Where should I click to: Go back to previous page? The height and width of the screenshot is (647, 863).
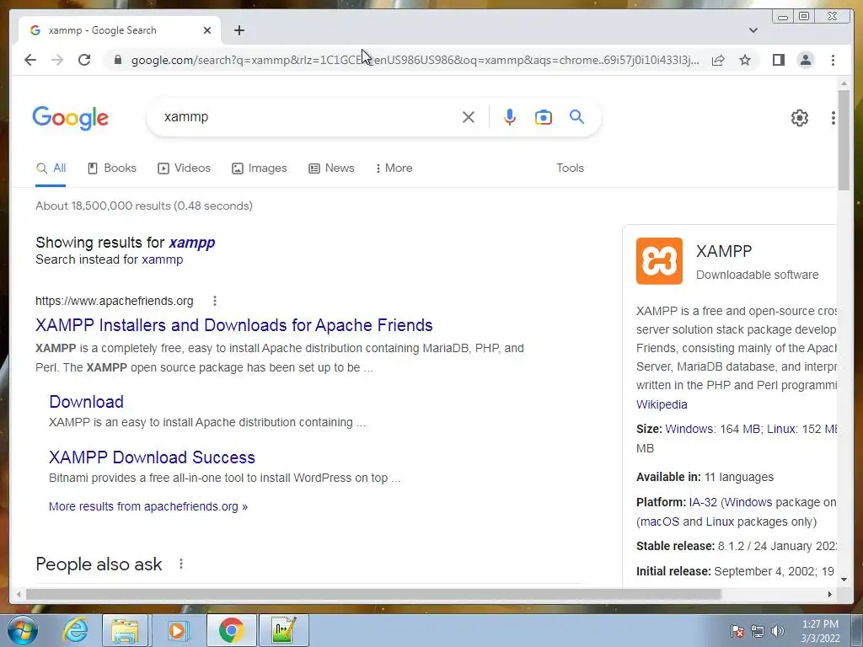[30, 60]
